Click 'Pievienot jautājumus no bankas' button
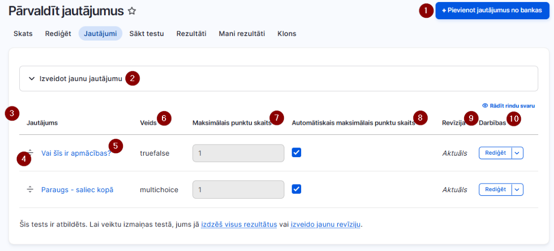Screen dimensions: 554x251 pos(492,11)
